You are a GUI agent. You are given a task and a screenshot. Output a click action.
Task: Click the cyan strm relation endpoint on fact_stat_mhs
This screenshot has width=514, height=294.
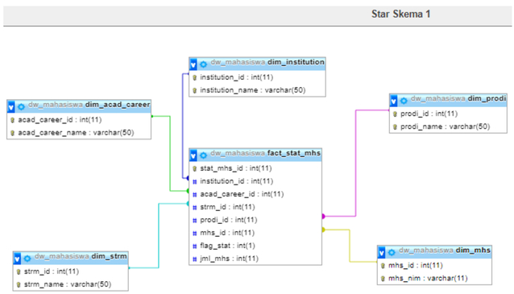(188, 204)
